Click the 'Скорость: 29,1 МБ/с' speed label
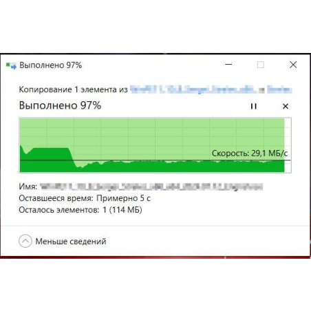The height and width of the screenshot is (311, 311). (x=250, y=153)
